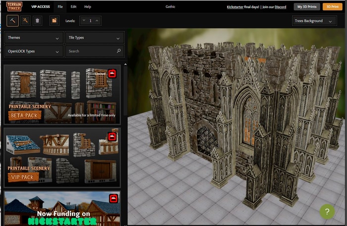This screenshot has height=226, width=347.
Task: Expand the OpenLOCK Types dropdown
Action: (x=34, y=51)
